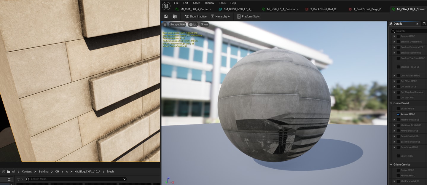Open the Hierarchy dropdown

[220, 17]
